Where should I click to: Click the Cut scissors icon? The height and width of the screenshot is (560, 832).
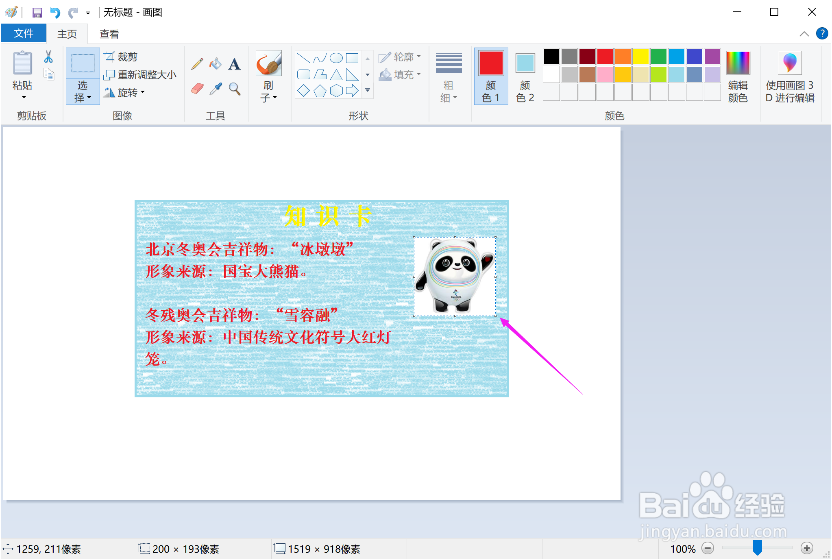(x=48, y=57)
